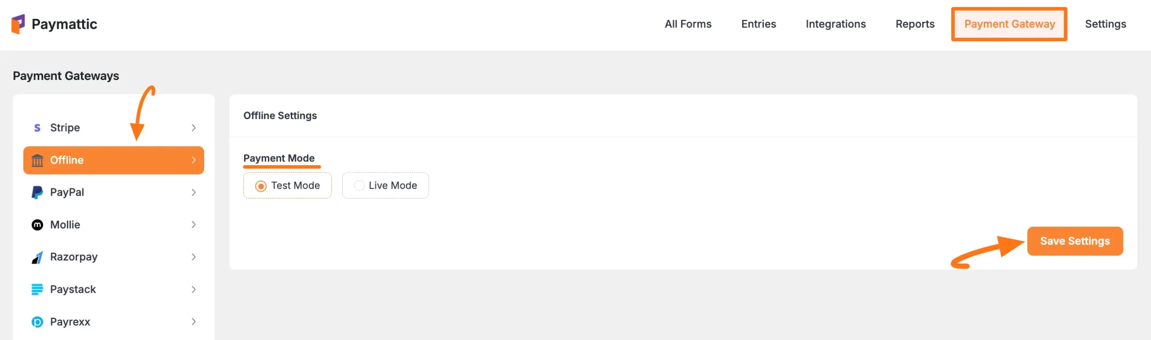Select the Offline payment gateway

point(90,160)
